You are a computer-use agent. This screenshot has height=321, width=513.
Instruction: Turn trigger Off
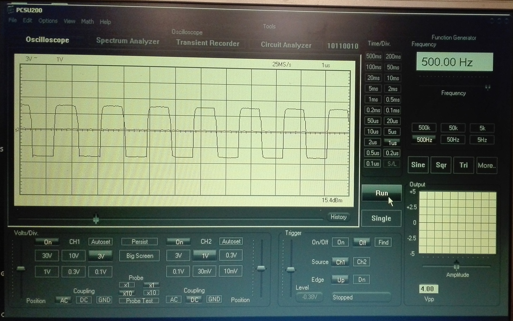click(x=362, y=243)
